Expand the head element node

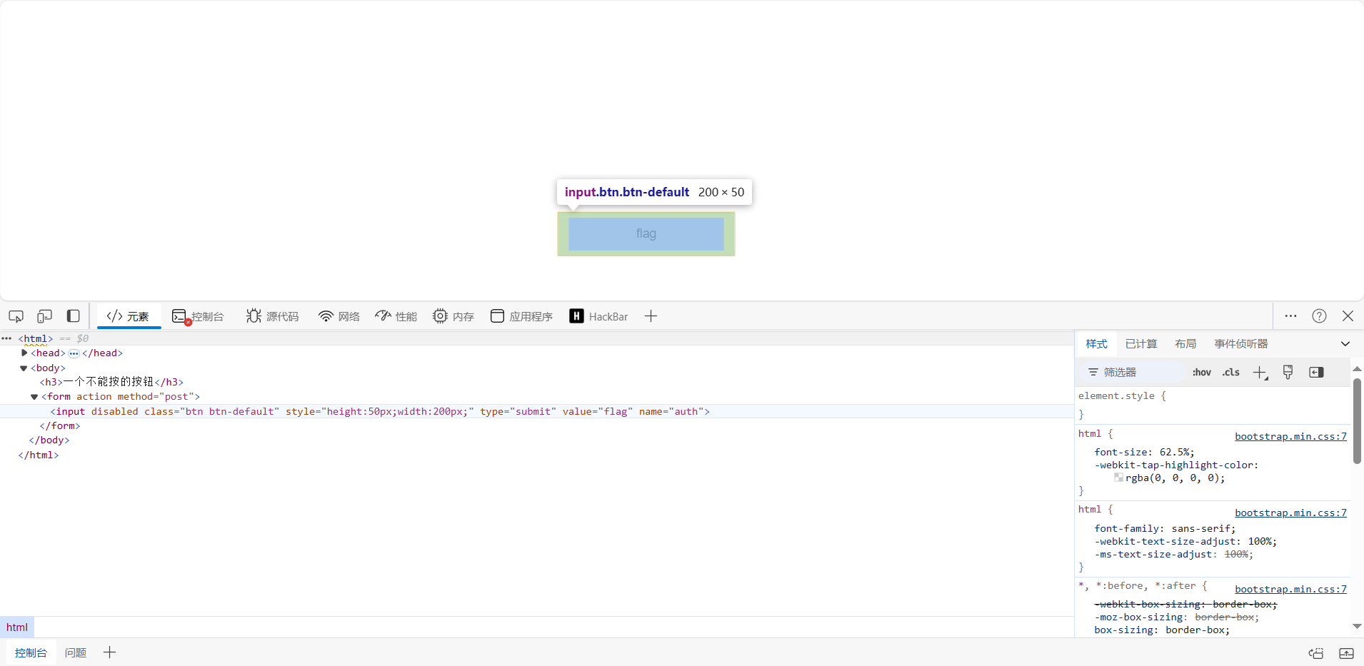tap(24, 353)
